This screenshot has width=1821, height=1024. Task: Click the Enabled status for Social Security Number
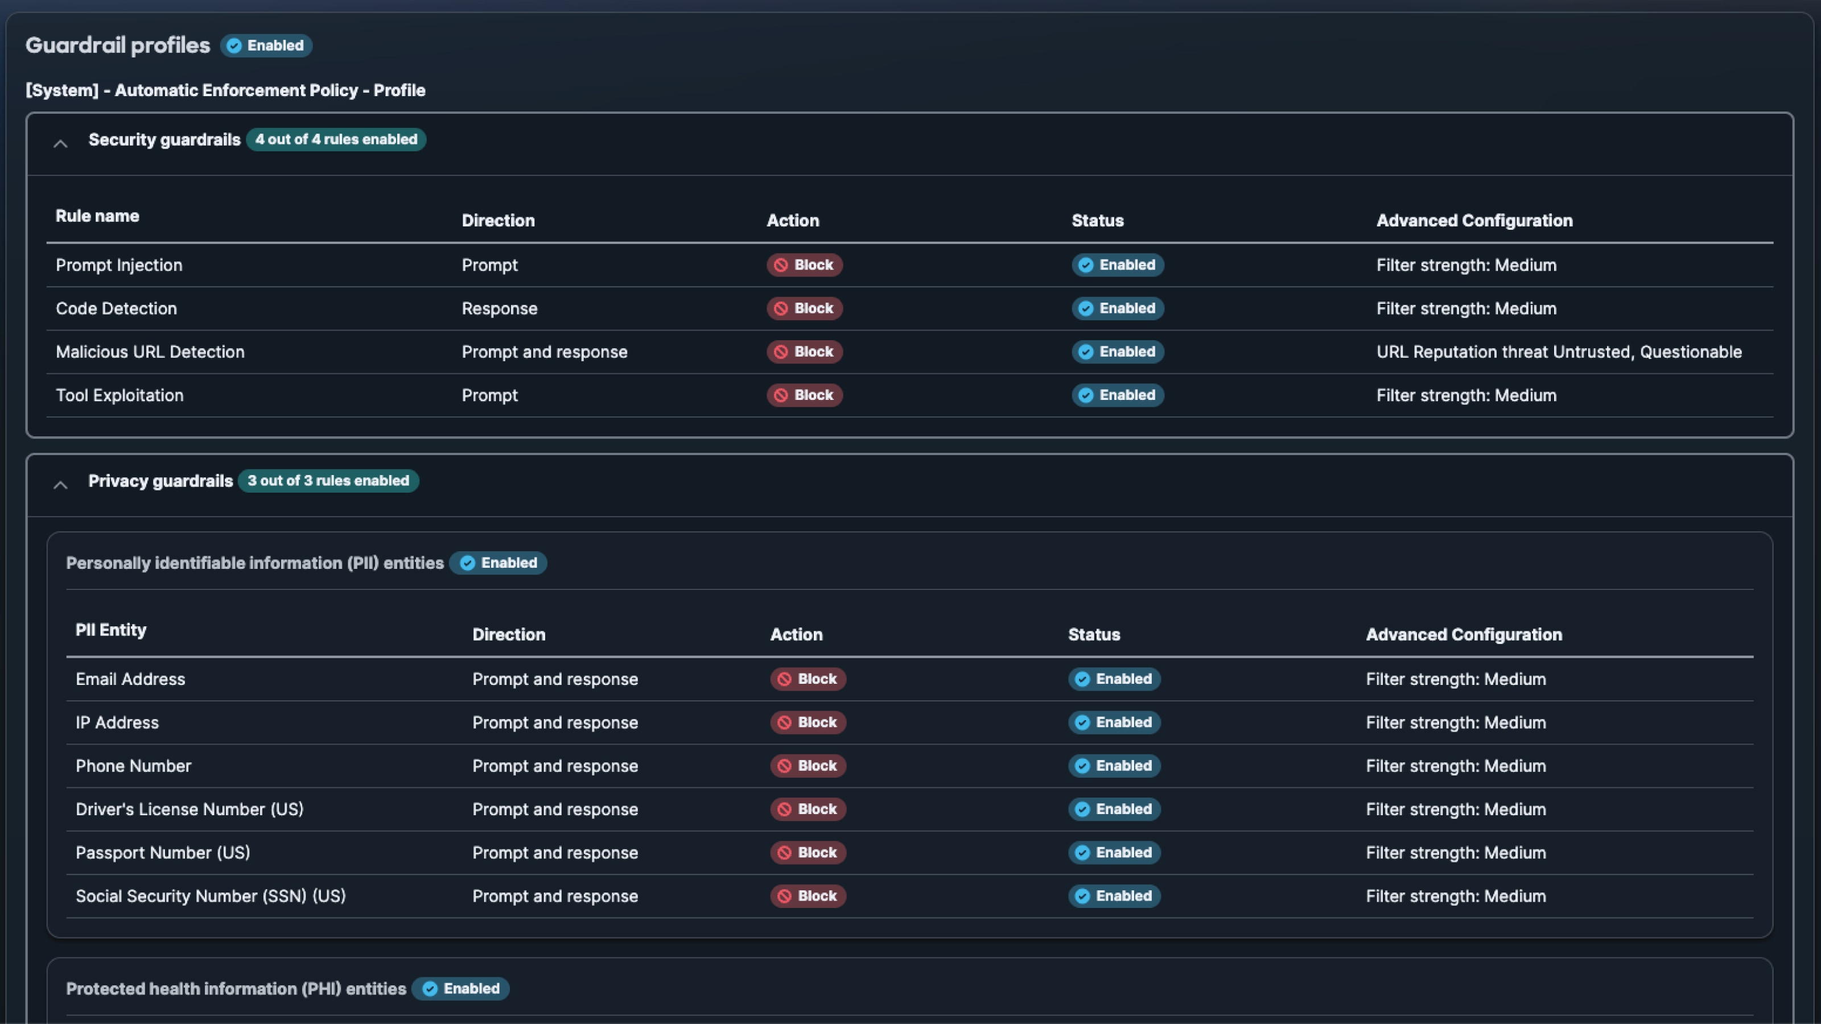pos(1114,896)
